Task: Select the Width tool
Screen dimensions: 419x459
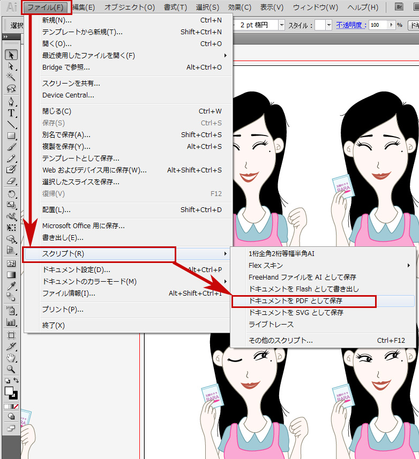Action: (11, 216)
